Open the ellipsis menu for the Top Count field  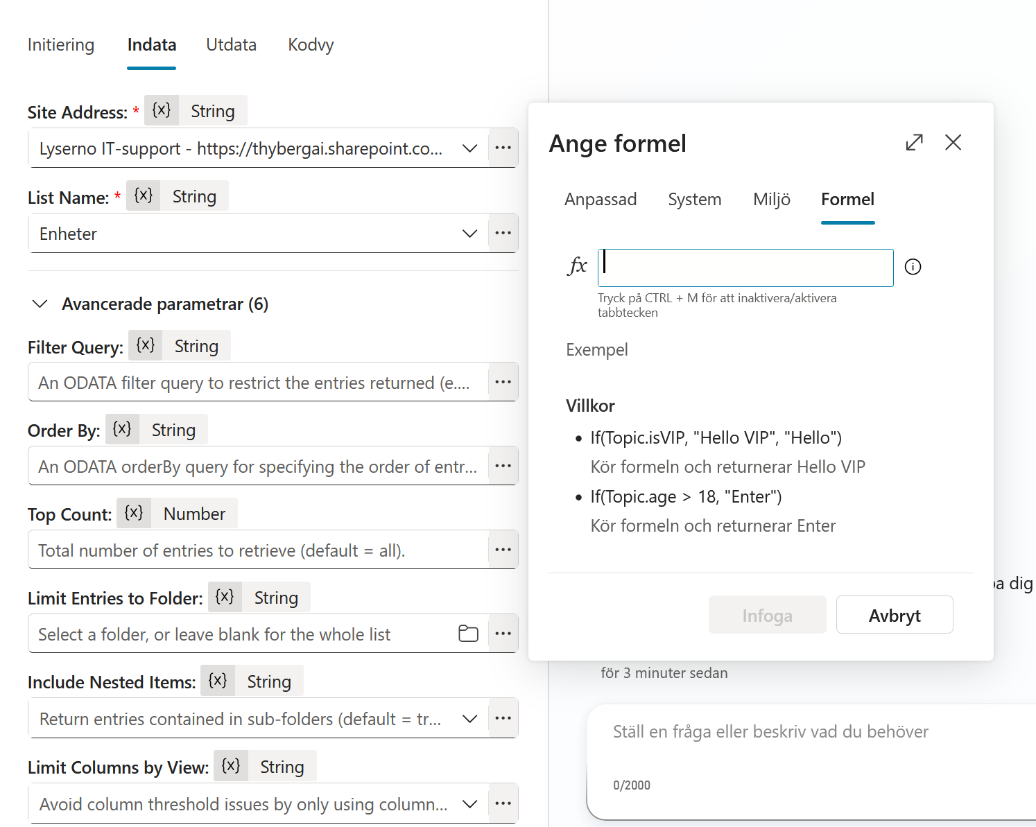point(503,550)
